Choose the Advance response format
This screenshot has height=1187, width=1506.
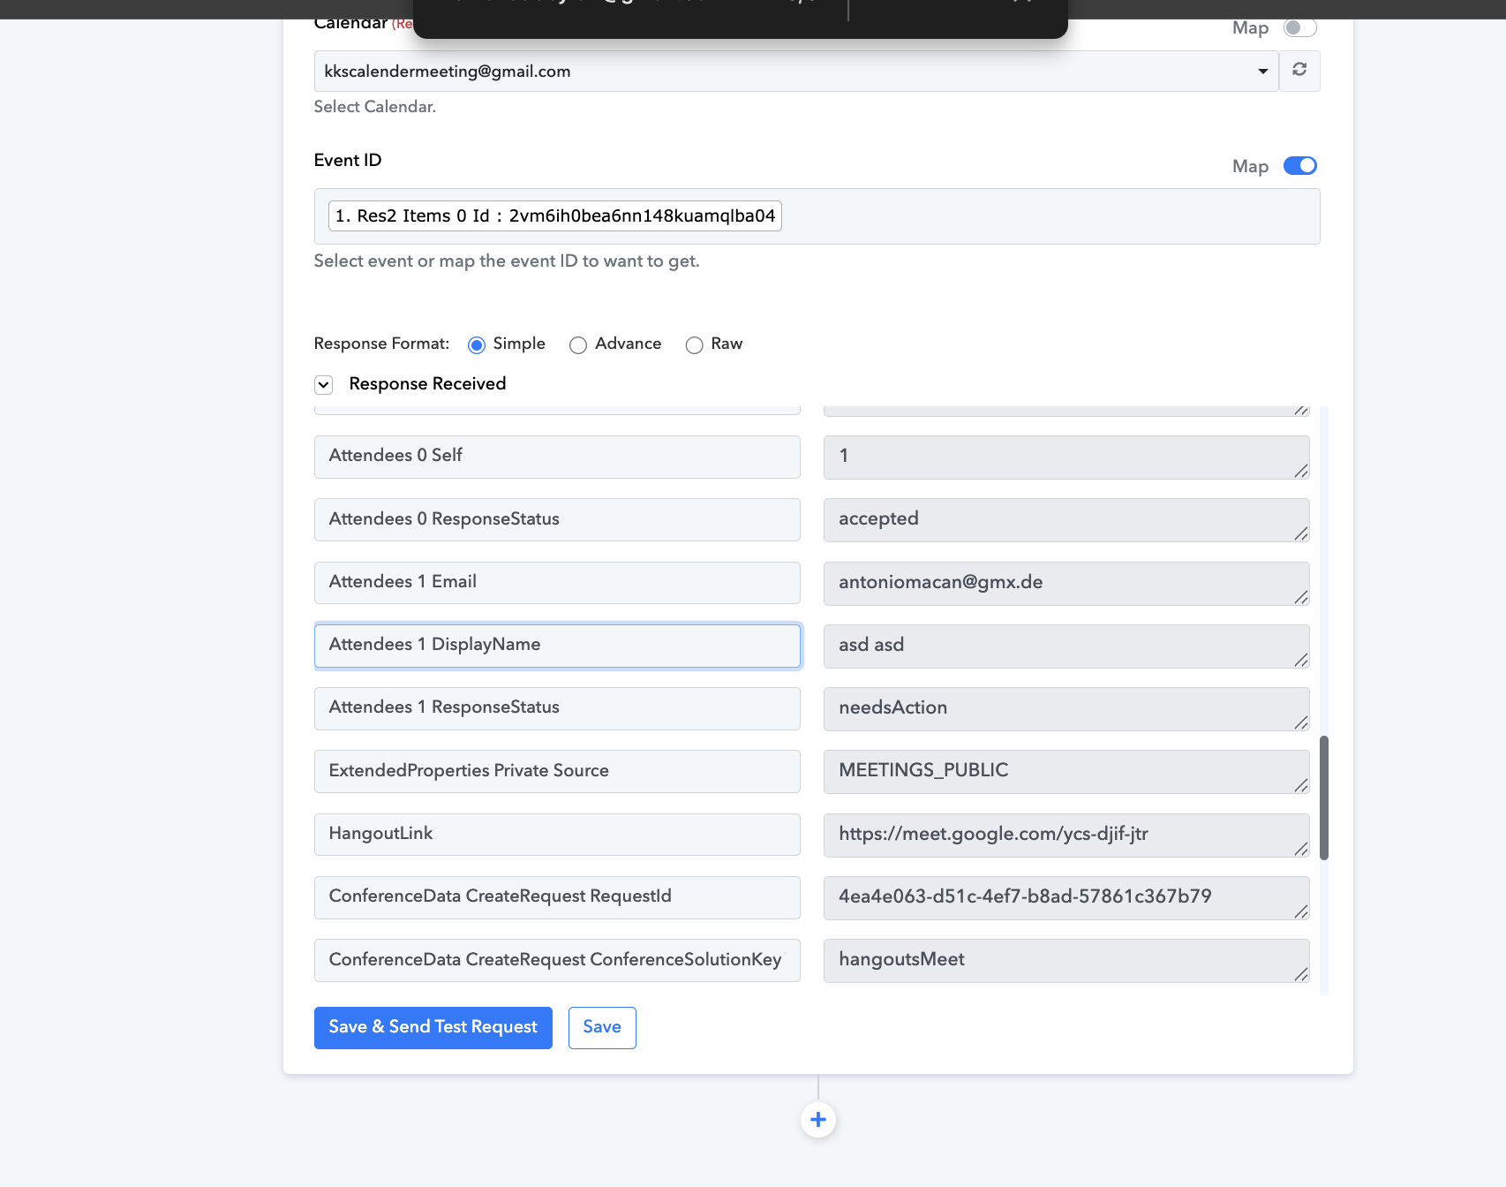(x=578, y=345)
